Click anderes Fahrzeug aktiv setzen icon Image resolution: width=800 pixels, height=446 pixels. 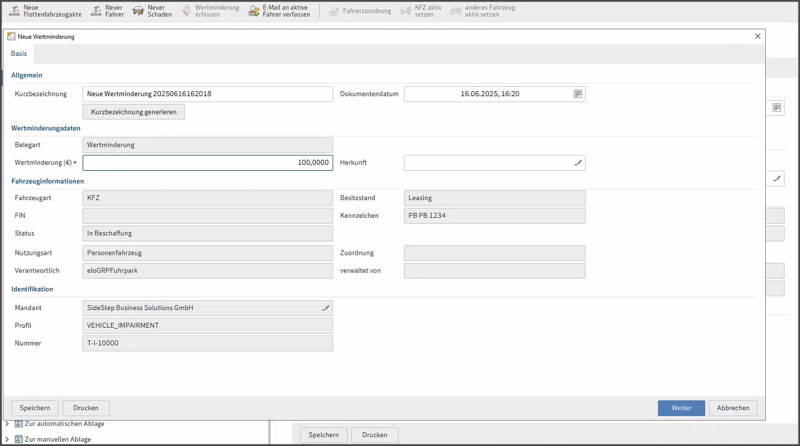(x=456, y=11)
